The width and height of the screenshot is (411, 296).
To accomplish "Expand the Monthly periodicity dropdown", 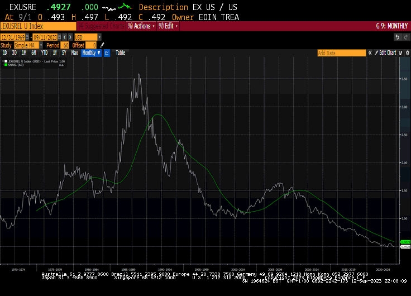I will tap(91, 53).
